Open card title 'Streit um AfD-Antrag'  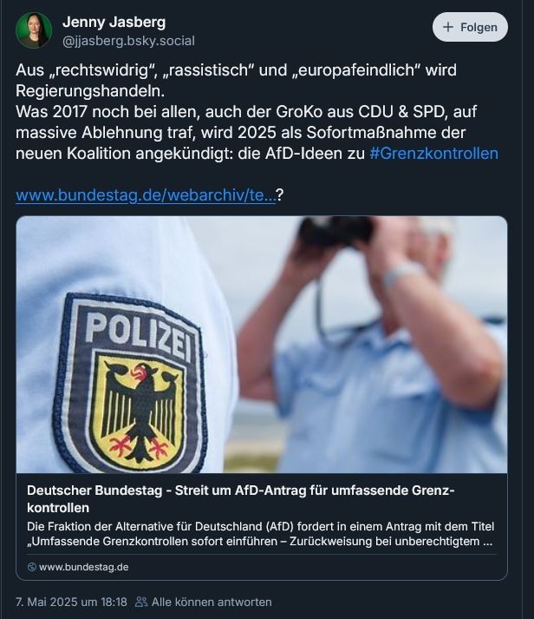(241, 498)
